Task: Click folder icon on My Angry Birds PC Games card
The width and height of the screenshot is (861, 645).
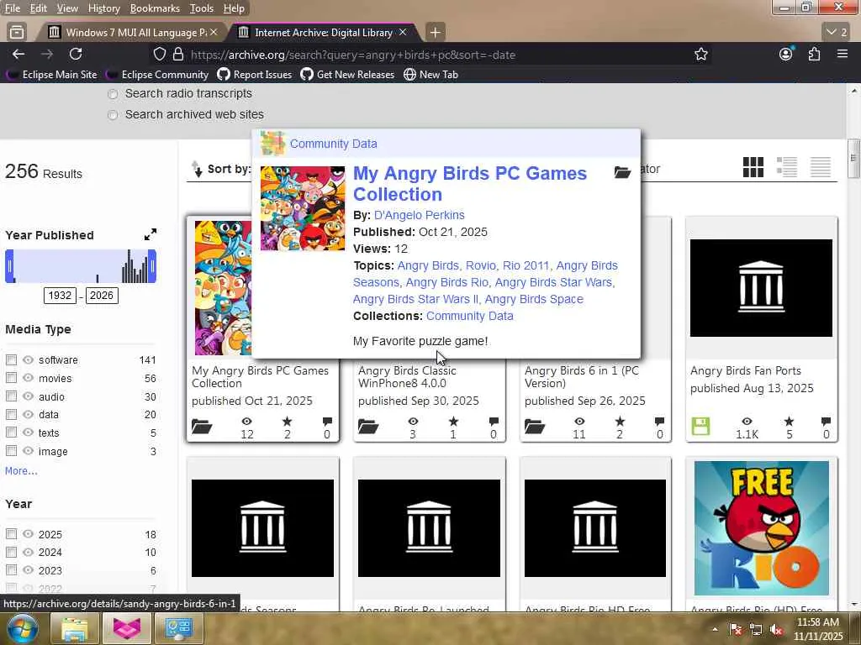Action: 202,427
